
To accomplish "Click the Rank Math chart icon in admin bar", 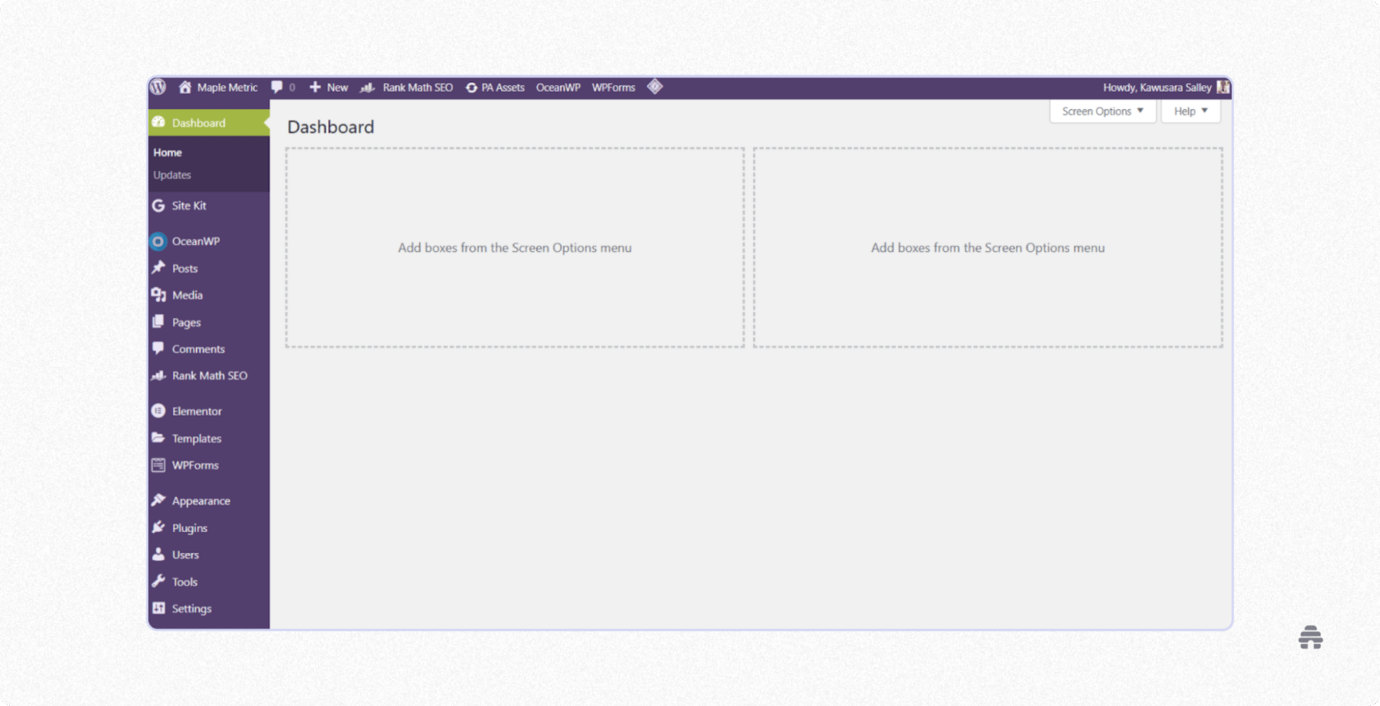I will [367, 88].
